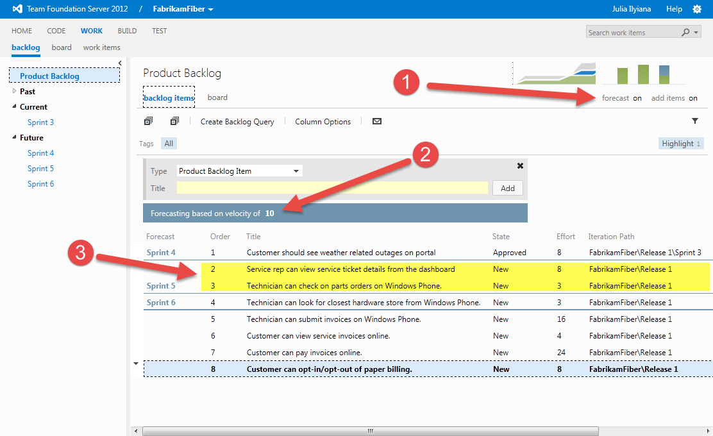The width and height of the screenshot is (713, 436).
Task: Click the State column header
Action: coord(501,237)
